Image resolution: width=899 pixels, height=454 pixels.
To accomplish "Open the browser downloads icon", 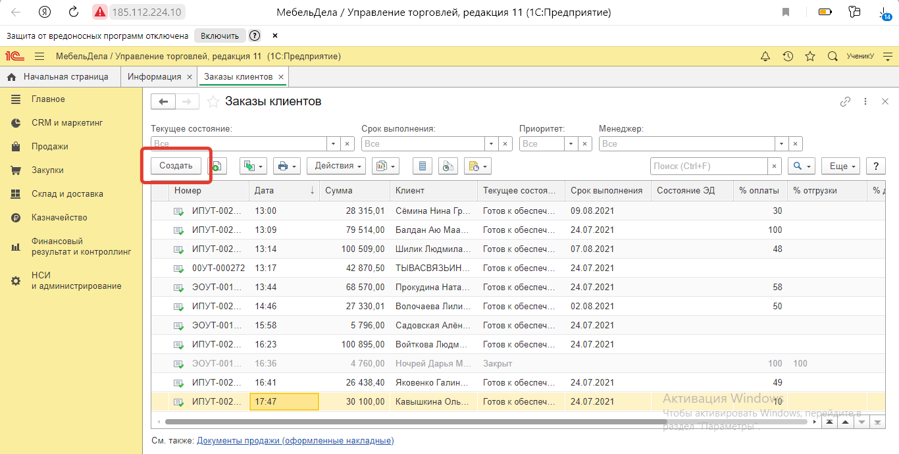I will point(885,12).
